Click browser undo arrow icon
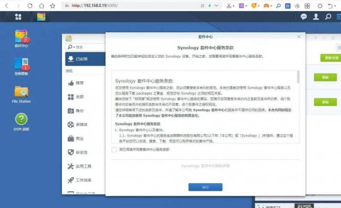Viewport: 341px width, 208px height. point(331,6)
